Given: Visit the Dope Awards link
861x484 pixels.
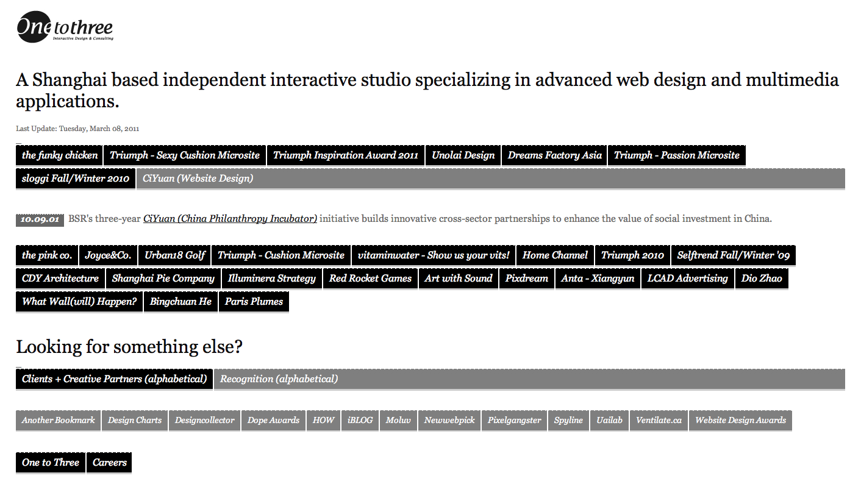Looking at the screenshot, I should (274, 421).
